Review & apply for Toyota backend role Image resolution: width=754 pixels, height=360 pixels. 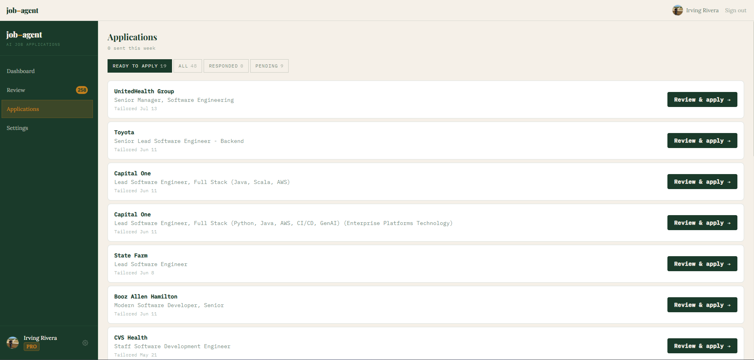702,141
